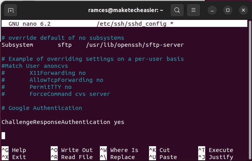The image size is (252, 161).
Task: Click the cursor block on the last line
Action: coord(4,136)
